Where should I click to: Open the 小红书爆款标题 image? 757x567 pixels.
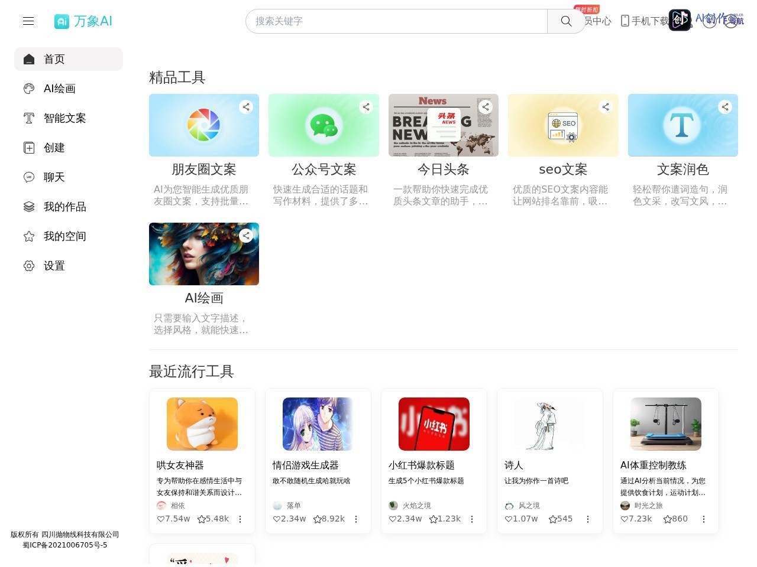[434, 424]
